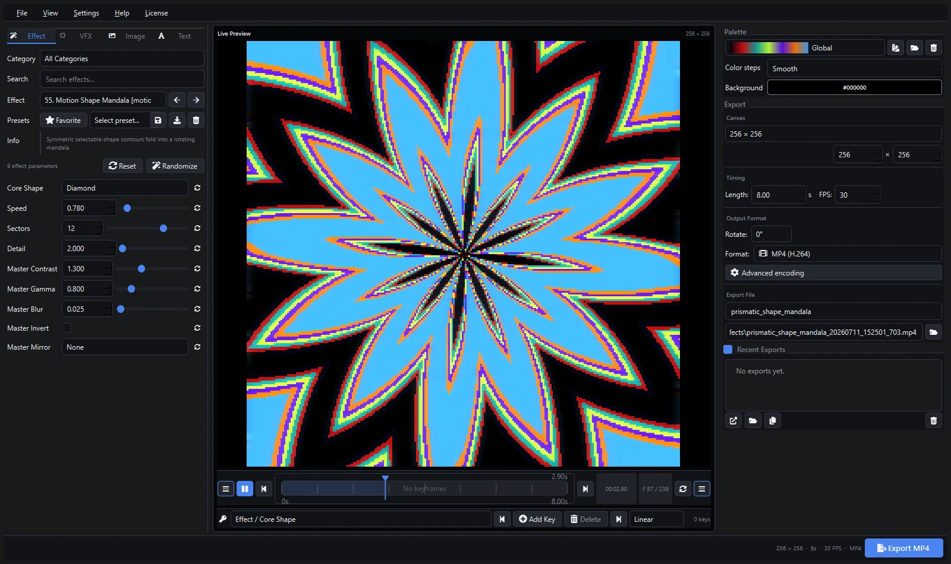Click the Global palette gradient
This screenshot has width=951, height=564.
coord(769,48)
